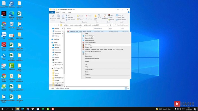The image size is (198, 111).
Task: Switch to large icons view using status bar toggle
Action: 128,88
